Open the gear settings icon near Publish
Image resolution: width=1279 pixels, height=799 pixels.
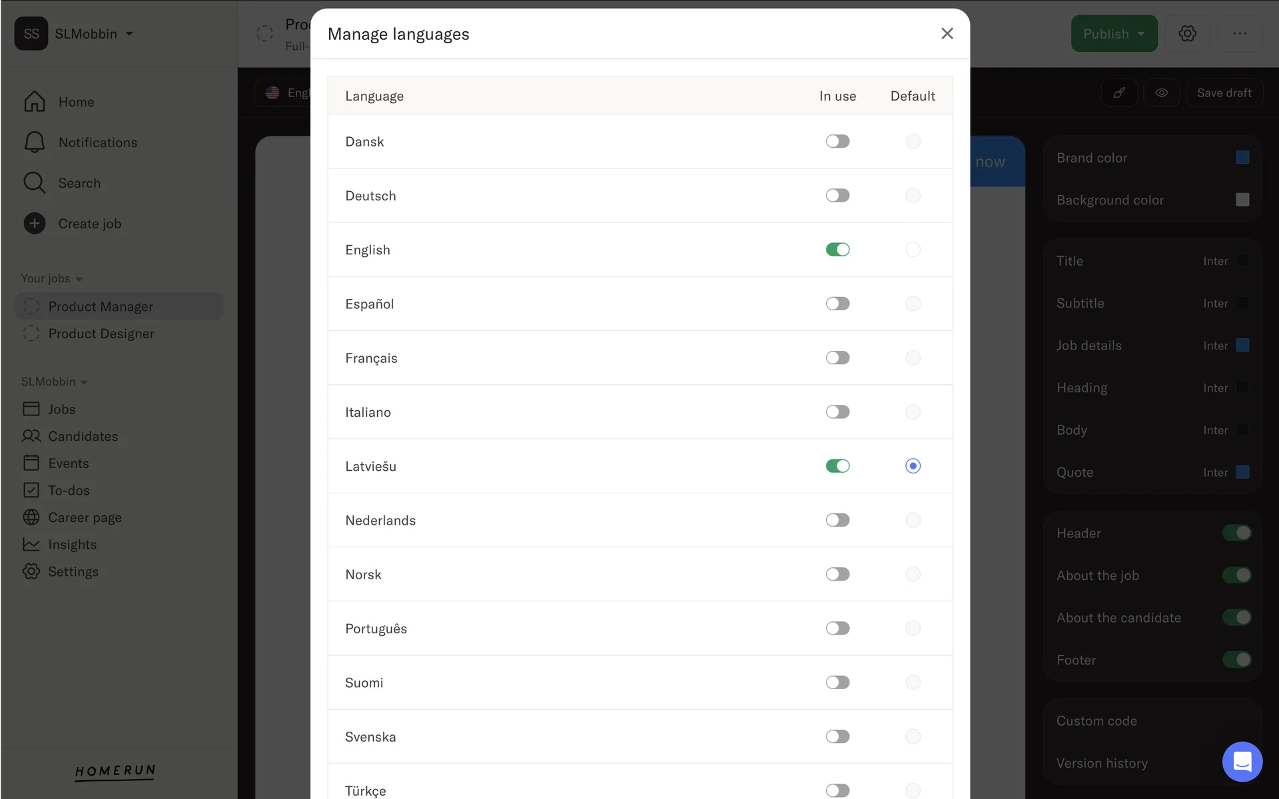click(1187, 34)
